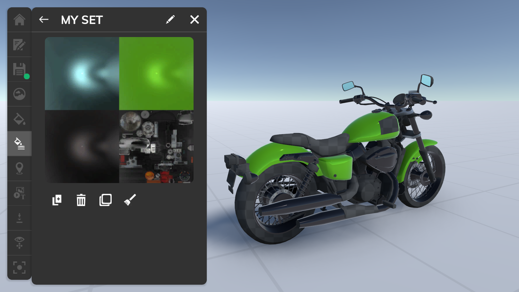The width and height of the screenshot is (519, 292).
Task: Toggle the eye visibility options icon
Action: pos(19,243)
